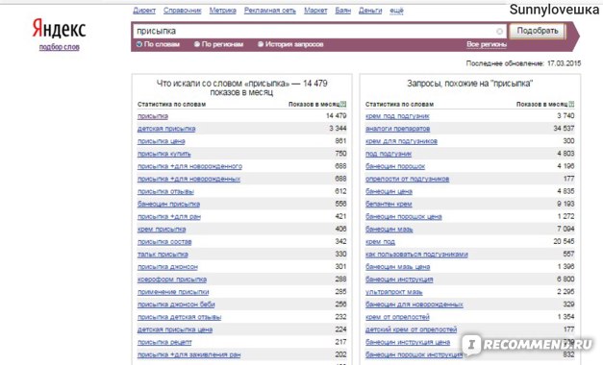The height and width of the screenshot is (365, 603).
Task: Open the Рекламная сеть top link
Action: pos(270,11)
